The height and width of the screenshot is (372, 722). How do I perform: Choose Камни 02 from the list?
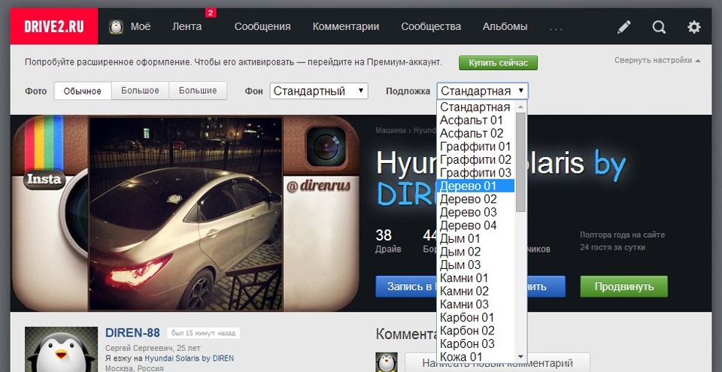(x=475, y=291)
